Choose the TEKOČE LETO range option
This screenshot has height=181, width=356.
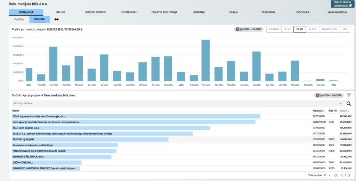coord(329,30)
